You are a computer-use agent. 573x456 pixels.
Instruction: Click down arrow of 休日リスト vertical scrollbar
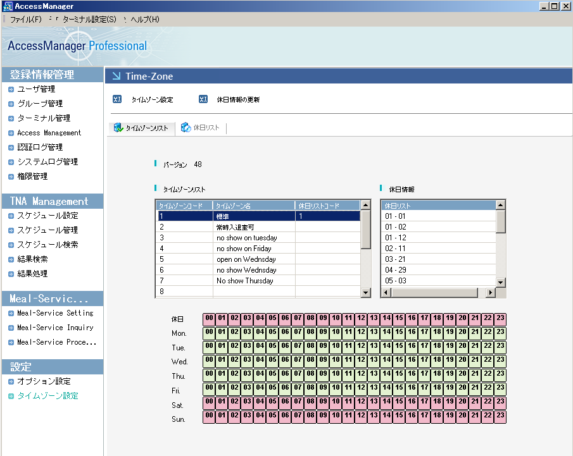[x=501, y=282]
